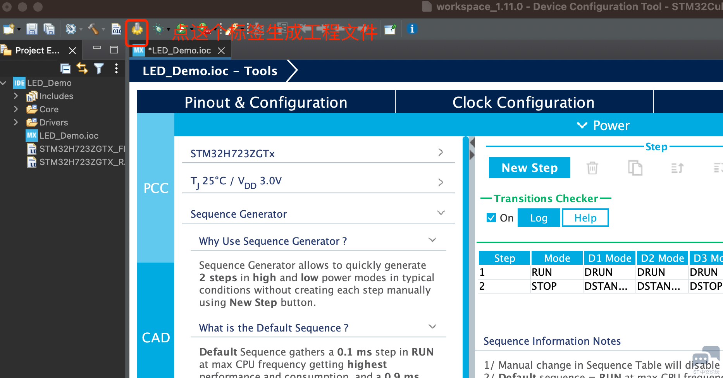
Task: Delete the selected step with trash icon
Action: (x=592, y=168)
